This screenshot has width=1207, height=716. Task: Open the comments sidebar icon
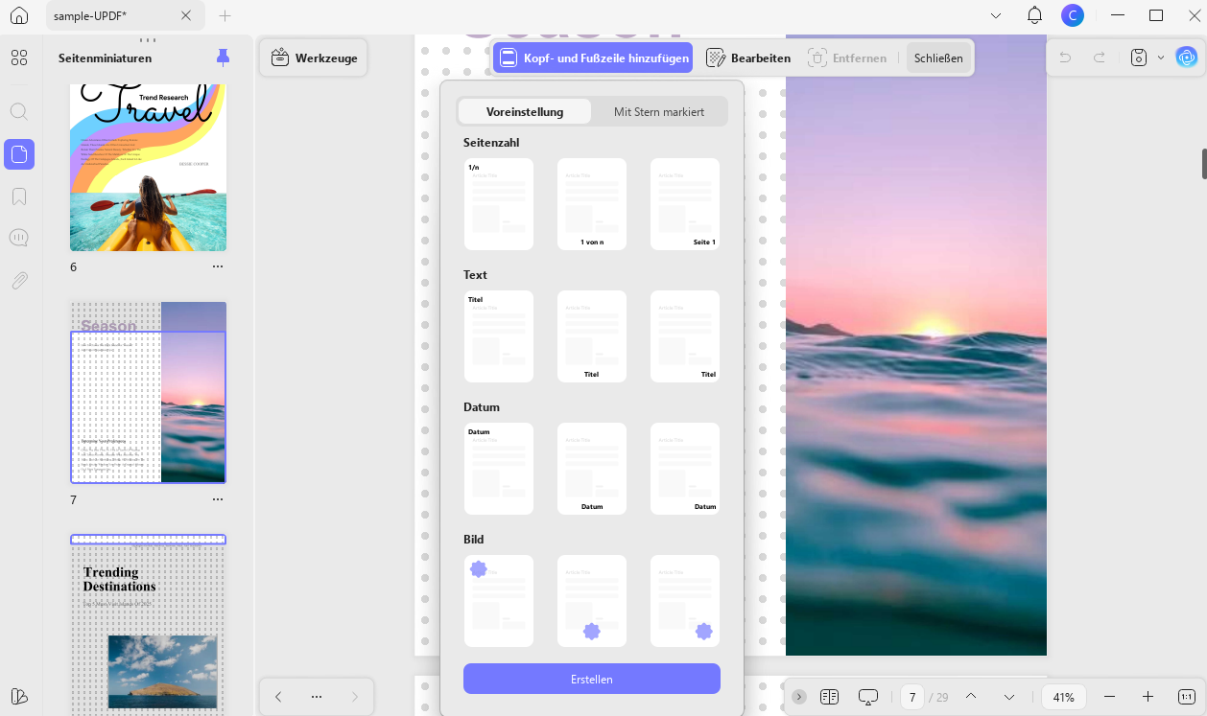point(19,238)
